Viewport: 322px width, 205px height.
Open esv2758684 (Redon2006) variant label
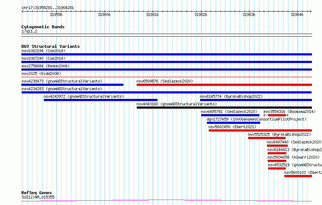(46, 66)
